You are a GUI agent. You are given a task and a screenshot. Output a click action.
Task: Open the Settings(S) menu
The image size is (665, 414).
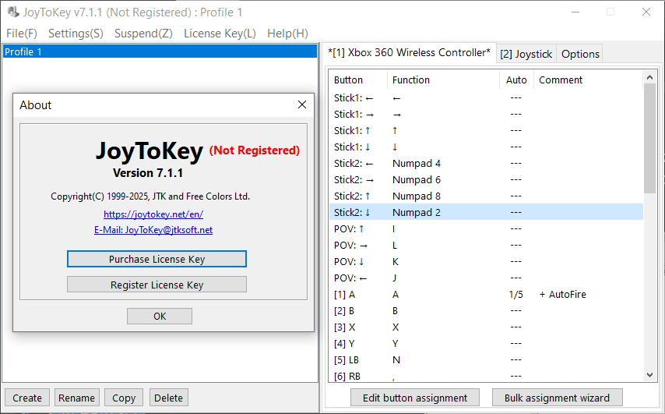point(76,33)
